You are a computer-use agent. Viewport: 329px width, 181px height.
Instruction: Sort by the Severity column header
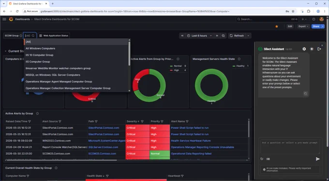132,122
